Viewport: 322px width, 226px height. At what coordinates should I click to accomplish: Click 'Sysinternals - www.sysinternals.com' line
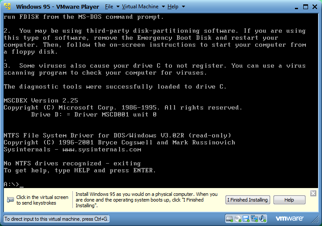tap(72, 150)
